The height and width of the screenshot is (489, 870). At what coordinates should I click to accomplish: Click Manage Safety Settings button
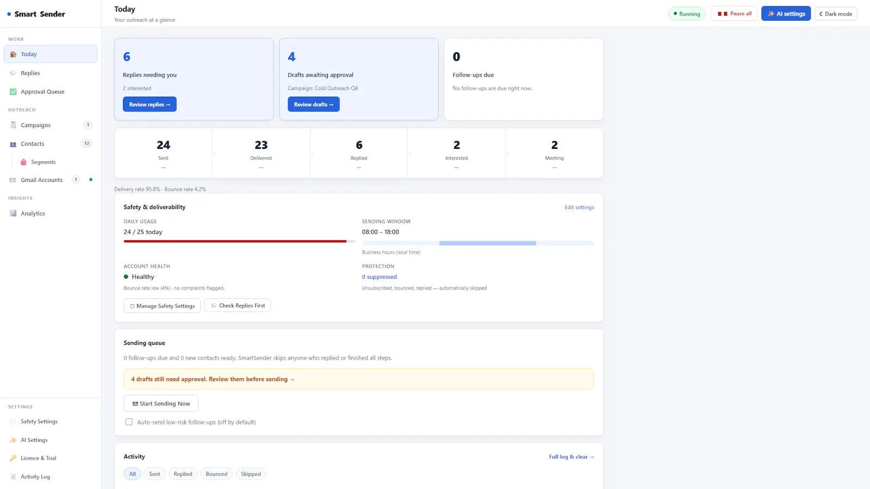pyautogui.click(x=162, y=306)
